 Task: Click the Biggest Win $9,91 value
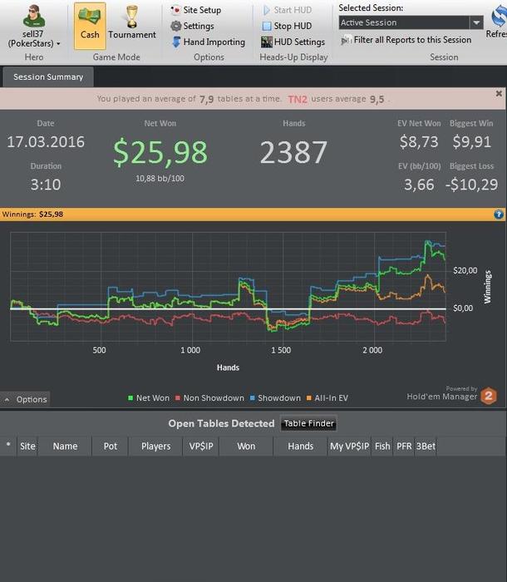pyautogui.click(x=472, y=142)
